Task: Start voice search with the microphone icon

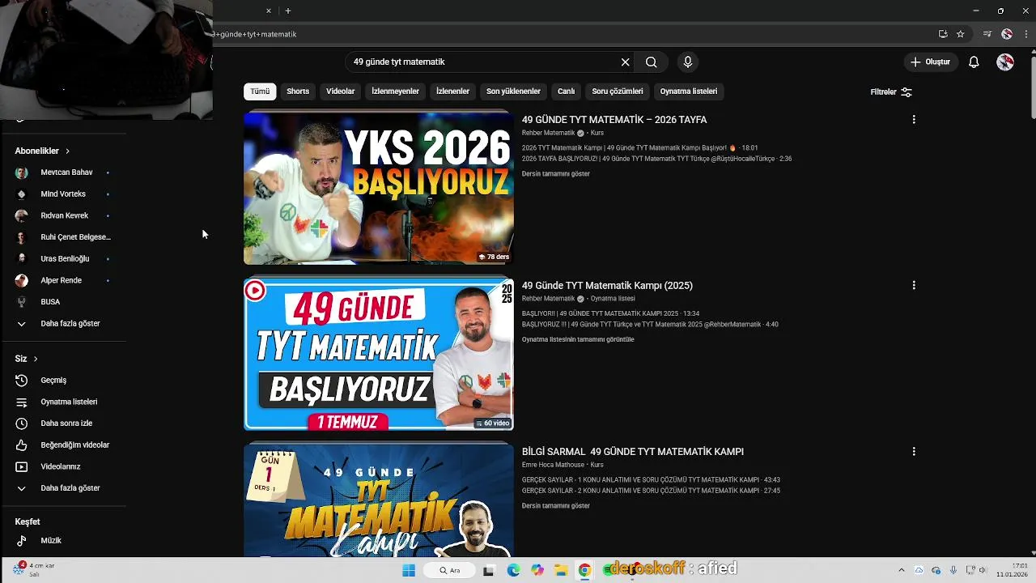Action: click(x=688, y=62)
